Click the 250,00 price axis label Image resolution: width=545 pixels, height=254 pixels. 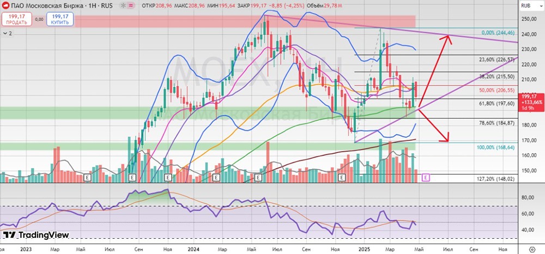click(529, 19)
